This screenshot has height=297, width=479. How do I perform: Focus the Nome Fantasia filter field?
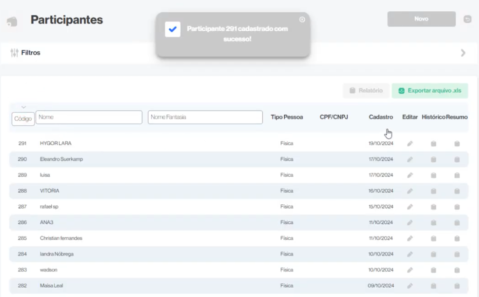coord(205,117)
